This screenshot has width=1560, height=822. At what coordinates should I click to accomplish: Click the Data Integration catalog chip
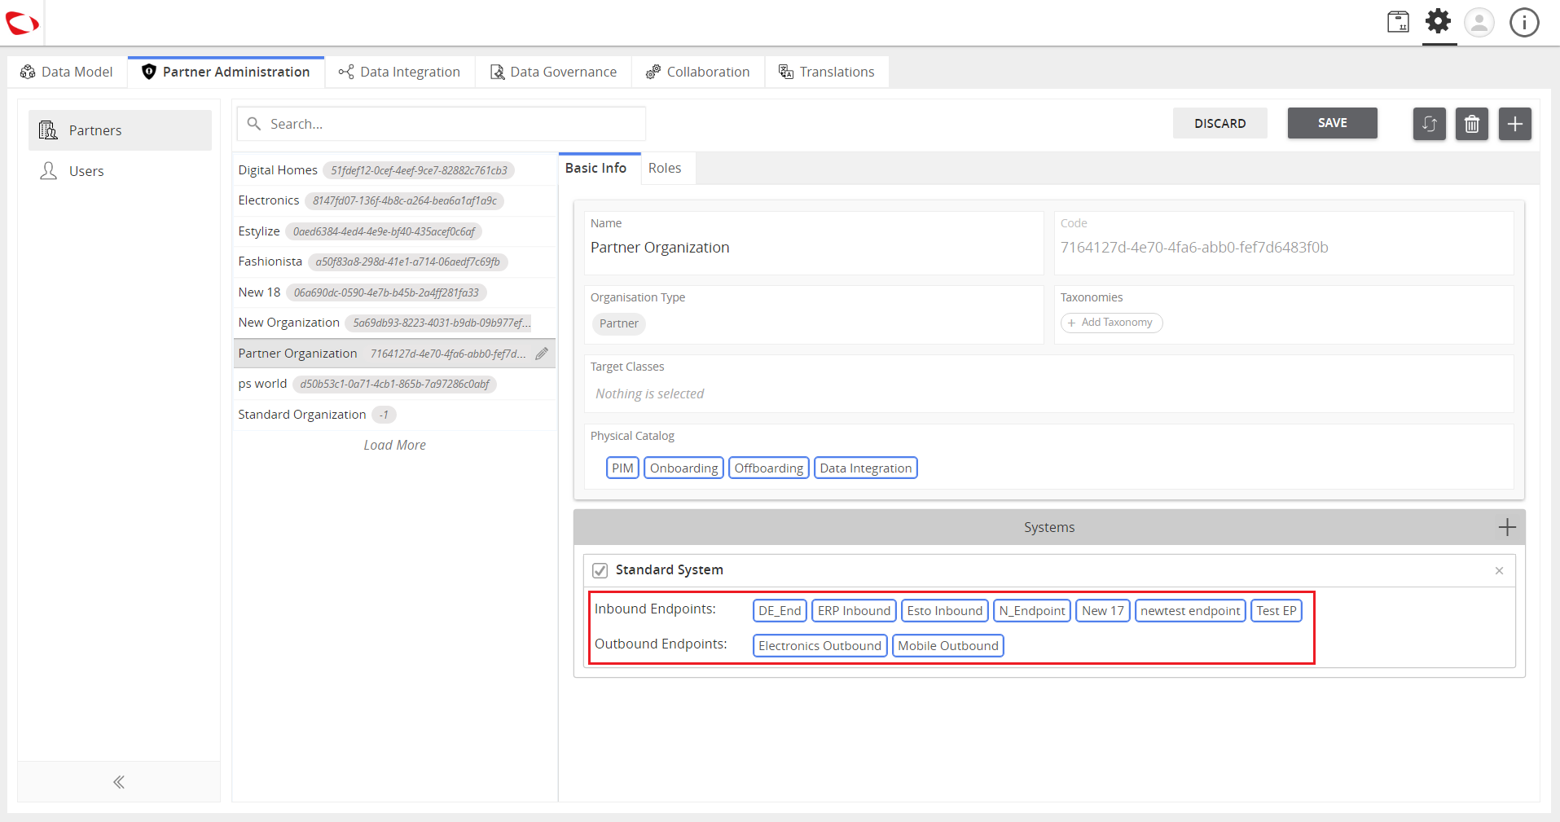click(866, 468)
